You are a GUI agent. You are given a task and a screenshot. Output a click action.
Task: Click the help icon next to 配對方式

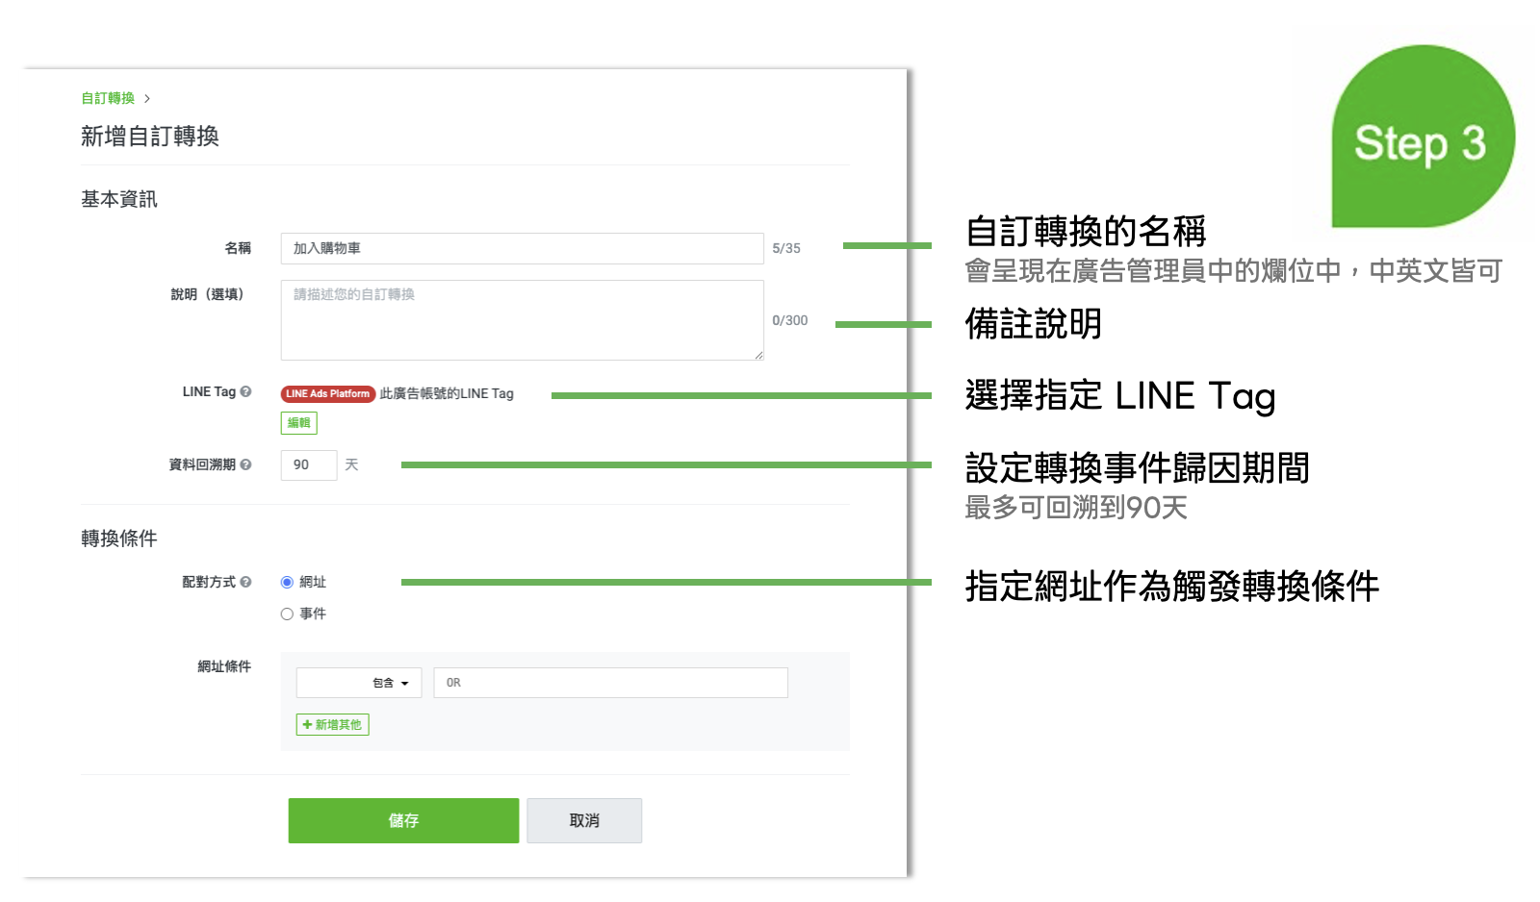(x=245, y=582)
